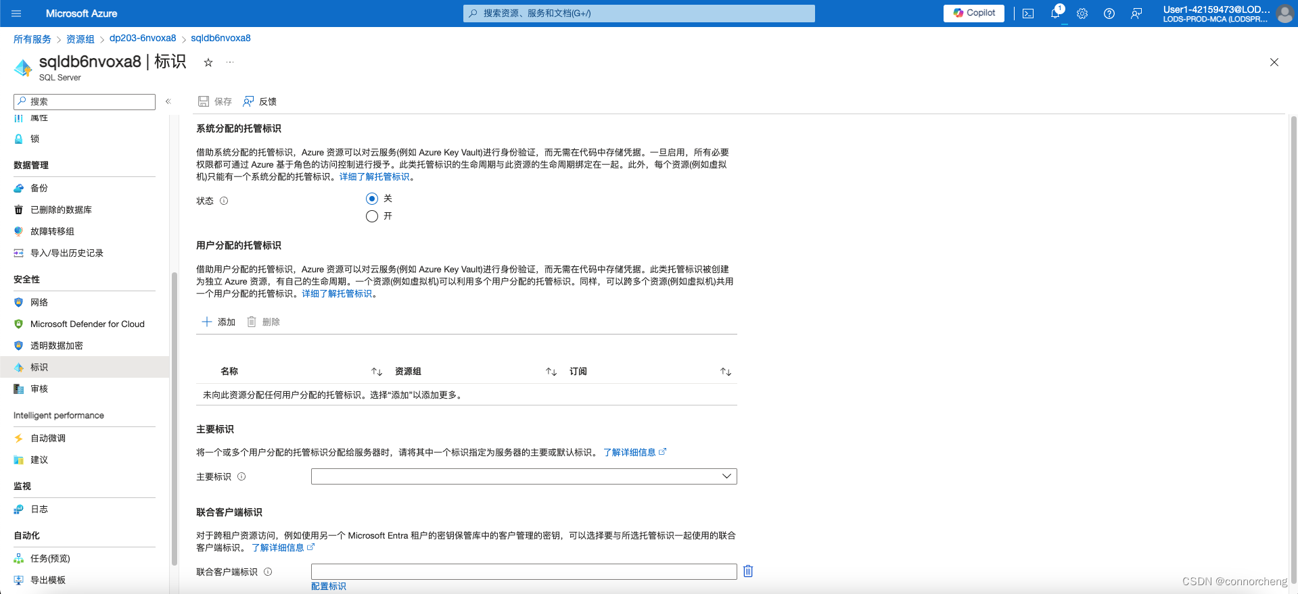Image resolution: width=1298 pixels, height=594 pixels.
Task: Show info icon beside 联合客户端标识 label
Action: tap(268, 572)
